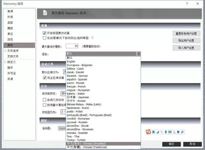The width and height of the screenshot is (205, 150).
Task: Click the help question mark in title bar
Action: point(187,4)
